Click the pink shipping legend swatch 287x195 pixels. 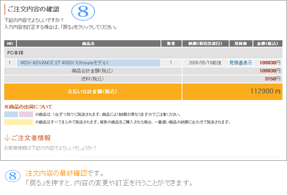tap(26, 114)
